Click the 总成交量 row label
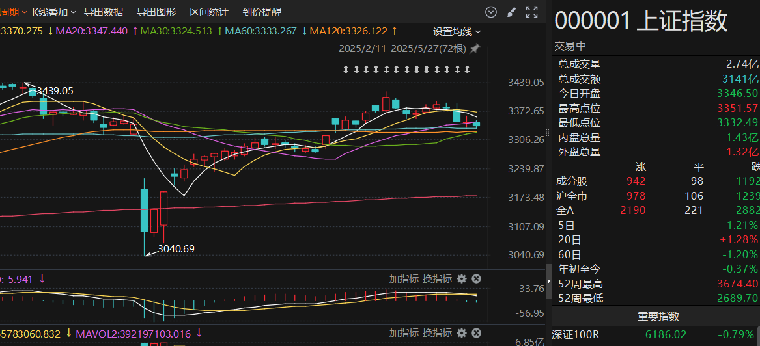This screenshot has height=346, width=760. (x=580, y=64)
